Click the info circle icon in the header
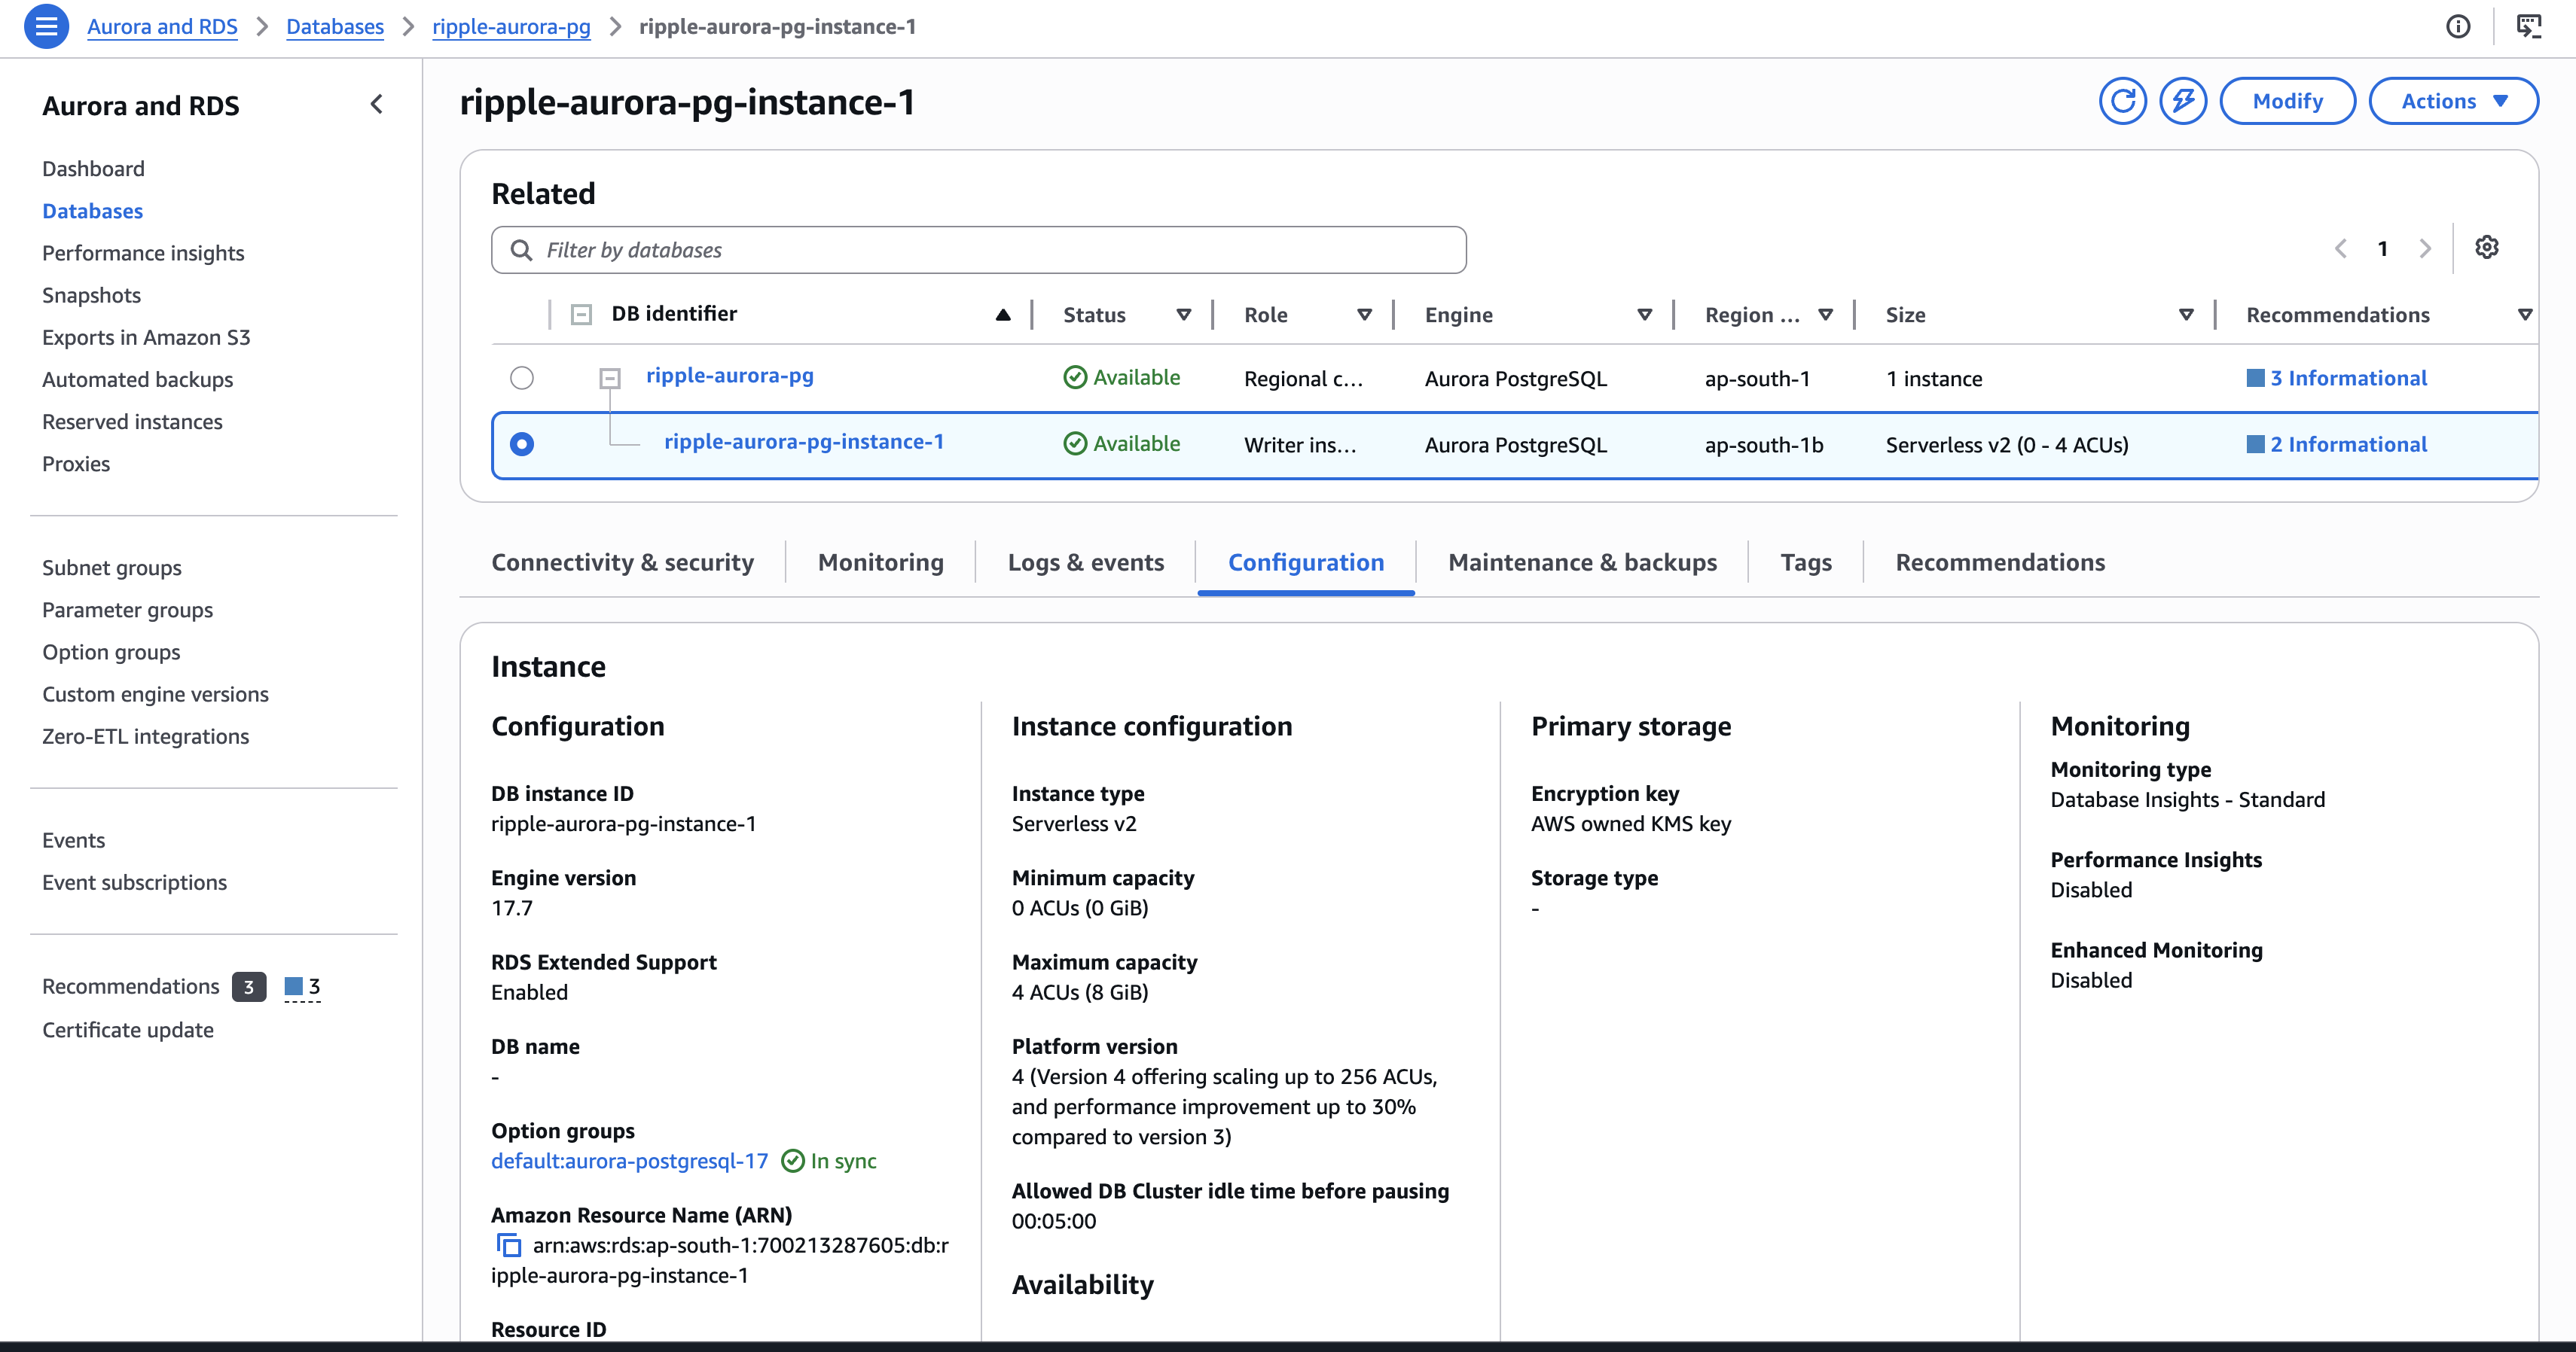Image resolution: width=2576 pixels, height=1352 pixels. 2457,27
